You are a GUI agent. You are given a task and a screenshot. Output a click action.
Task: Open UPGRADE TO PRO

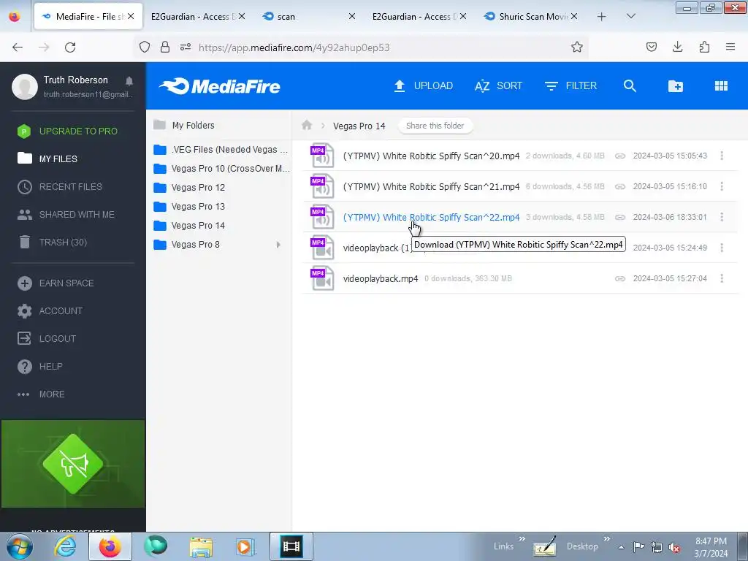pos(68,131)
